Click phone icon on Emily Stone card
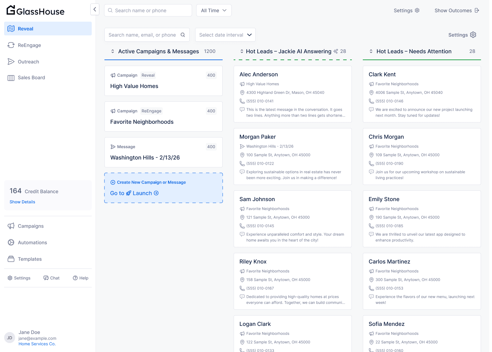Viewport: 492px width, 352px height. [x=371, y=226]
